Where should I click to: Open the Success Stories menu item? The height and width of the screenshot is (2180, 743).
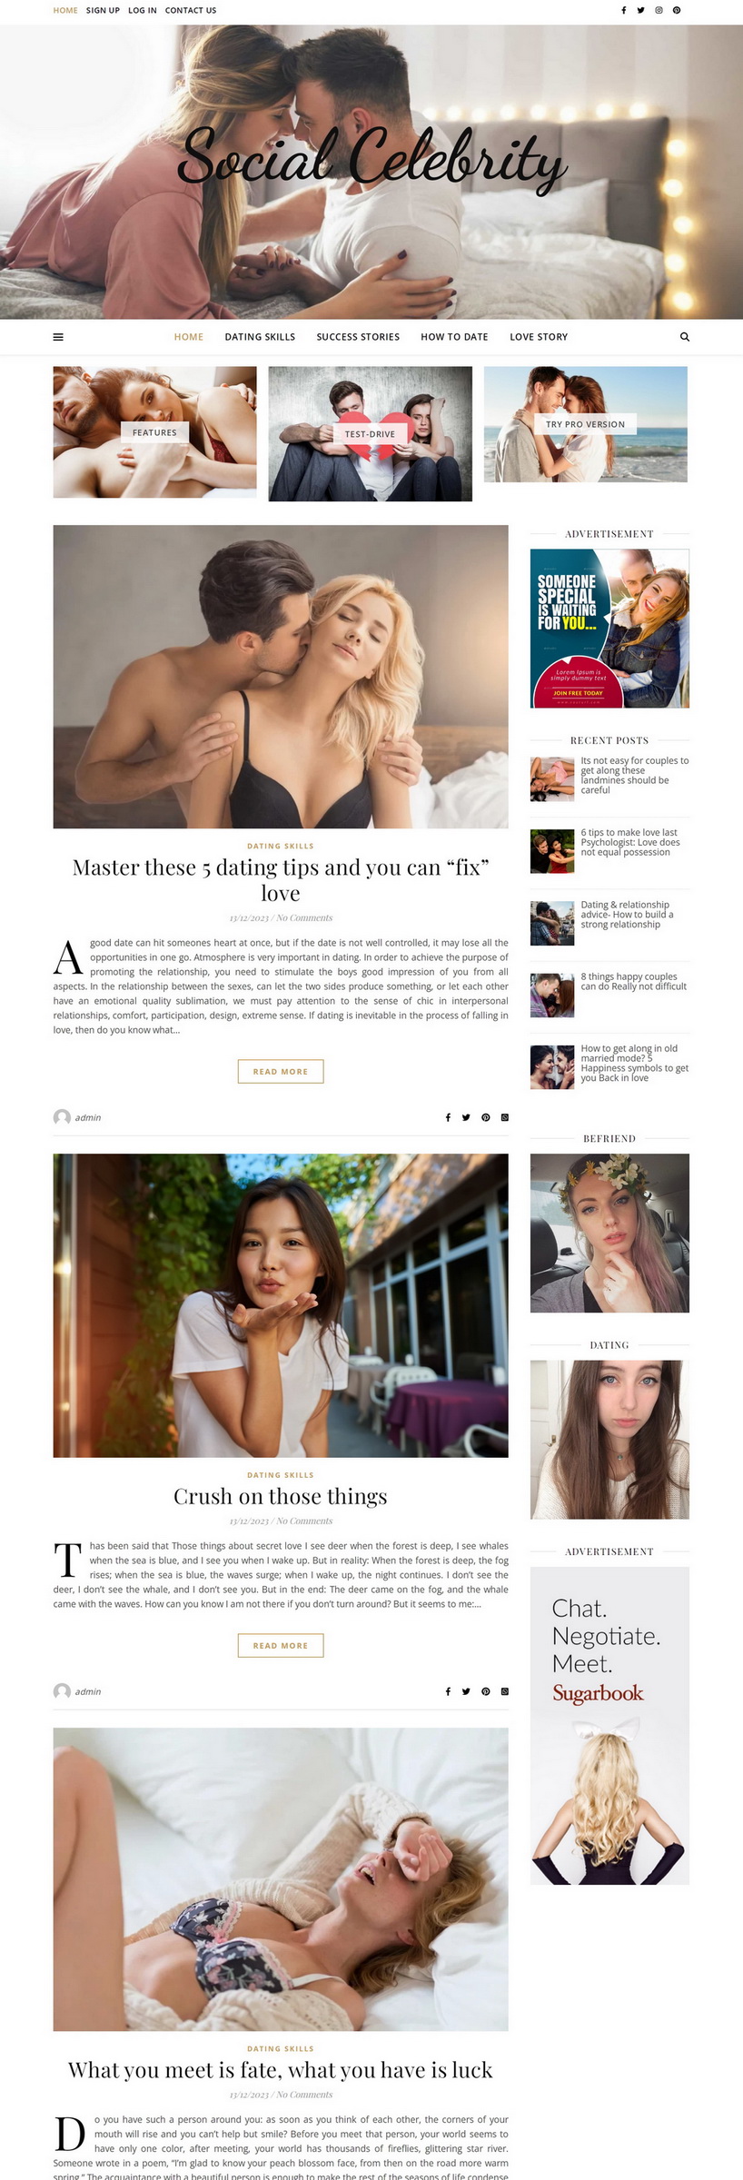click(358, 337)
